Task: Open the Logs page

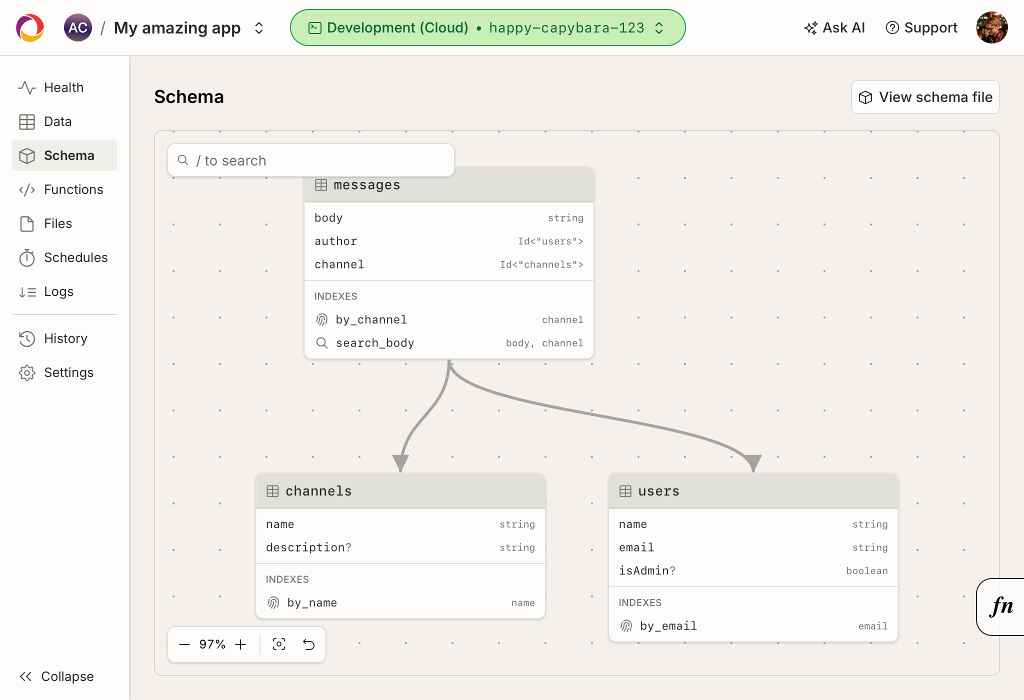Action: tap(64, 291)
